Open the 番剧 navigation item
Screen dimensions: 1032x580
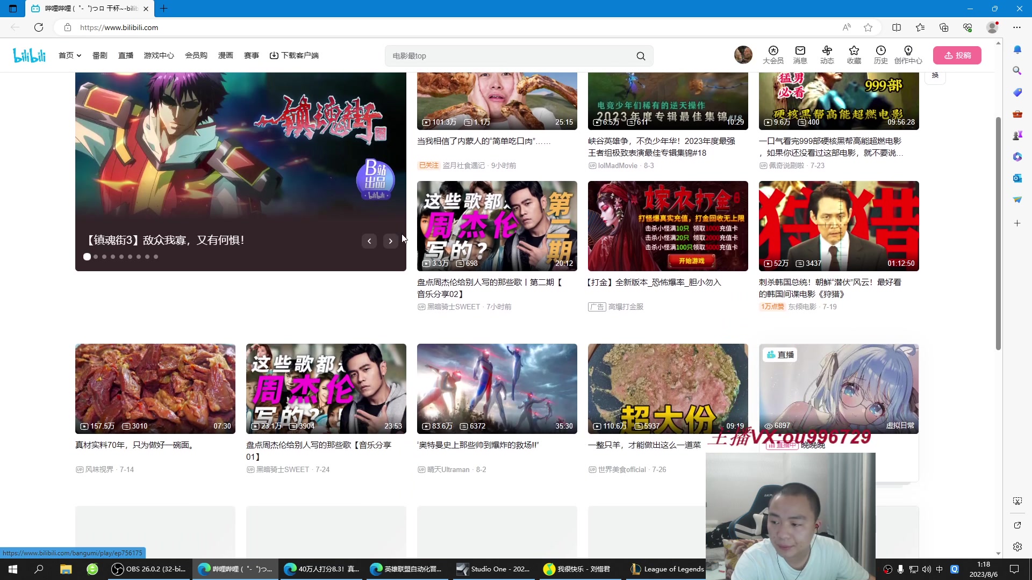pos(99,55)
